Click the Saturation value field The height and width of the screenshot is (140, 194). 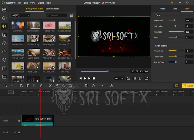coord(189,26)
